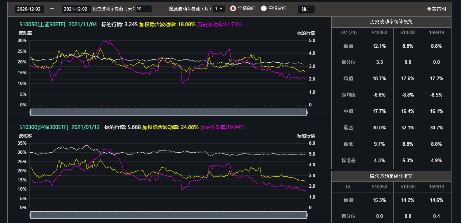Click the 510300[沪深300ETF] chart title
Viewport: 461px width, 223px height.
click(44, 127)
